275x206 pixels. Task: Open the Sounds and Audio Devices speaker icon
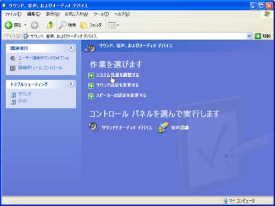click(93, 127)
